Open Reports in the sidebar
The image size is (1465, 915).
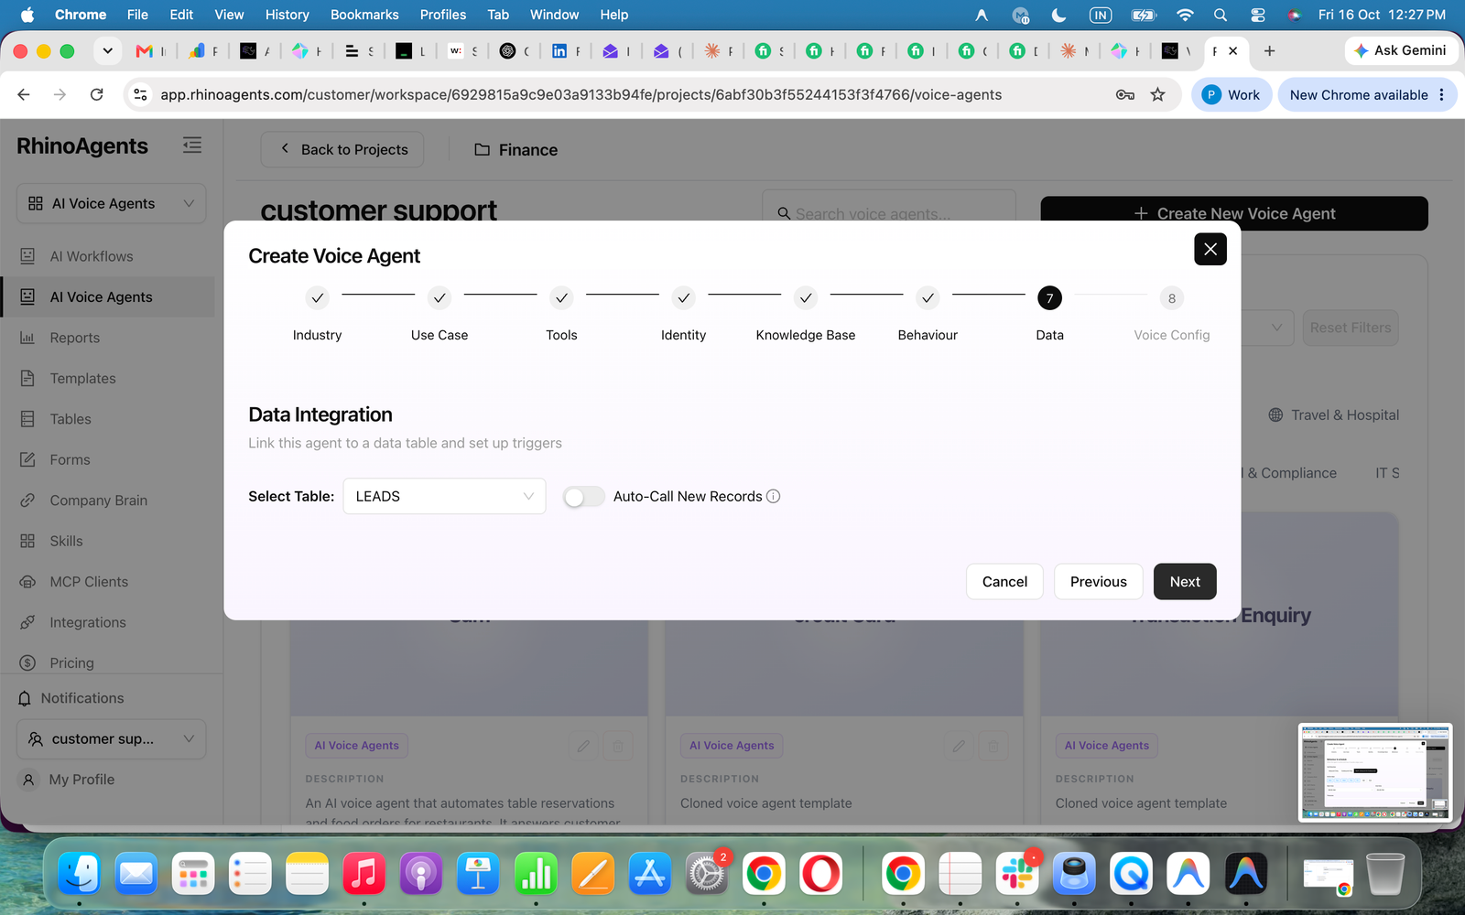coord(75,338)
